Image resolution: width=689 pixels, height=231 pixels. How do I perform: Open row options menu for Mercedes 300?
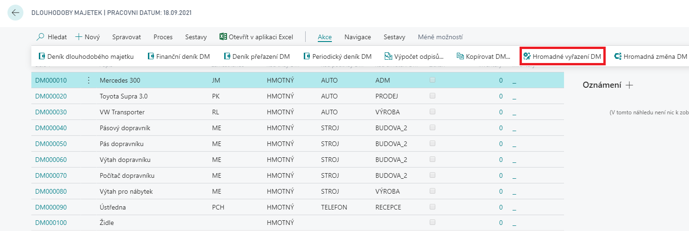pos(89,80)
